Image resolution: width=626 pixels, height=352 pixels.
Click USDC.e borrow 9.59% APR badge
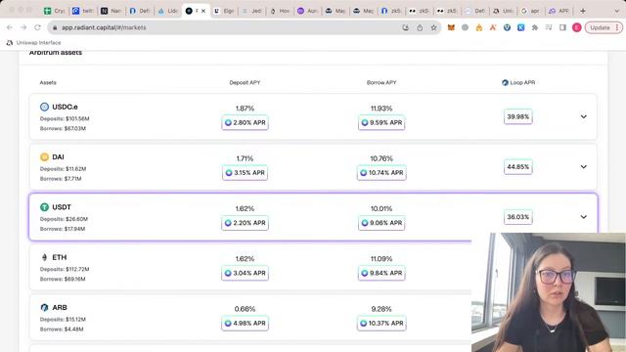381,122
